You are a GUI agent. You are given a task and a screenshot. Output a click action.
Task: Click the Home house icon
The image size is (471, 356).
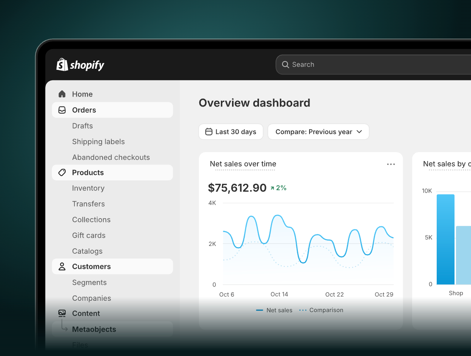[62, 94]
